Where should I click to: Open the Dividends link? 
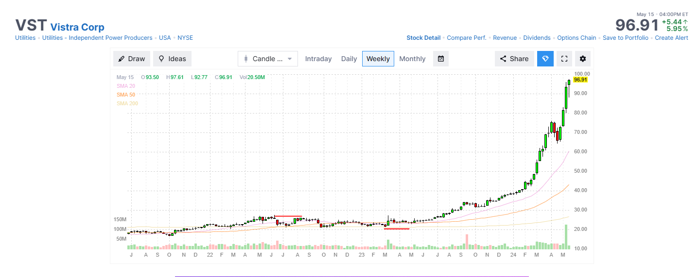tap(537, 38)
